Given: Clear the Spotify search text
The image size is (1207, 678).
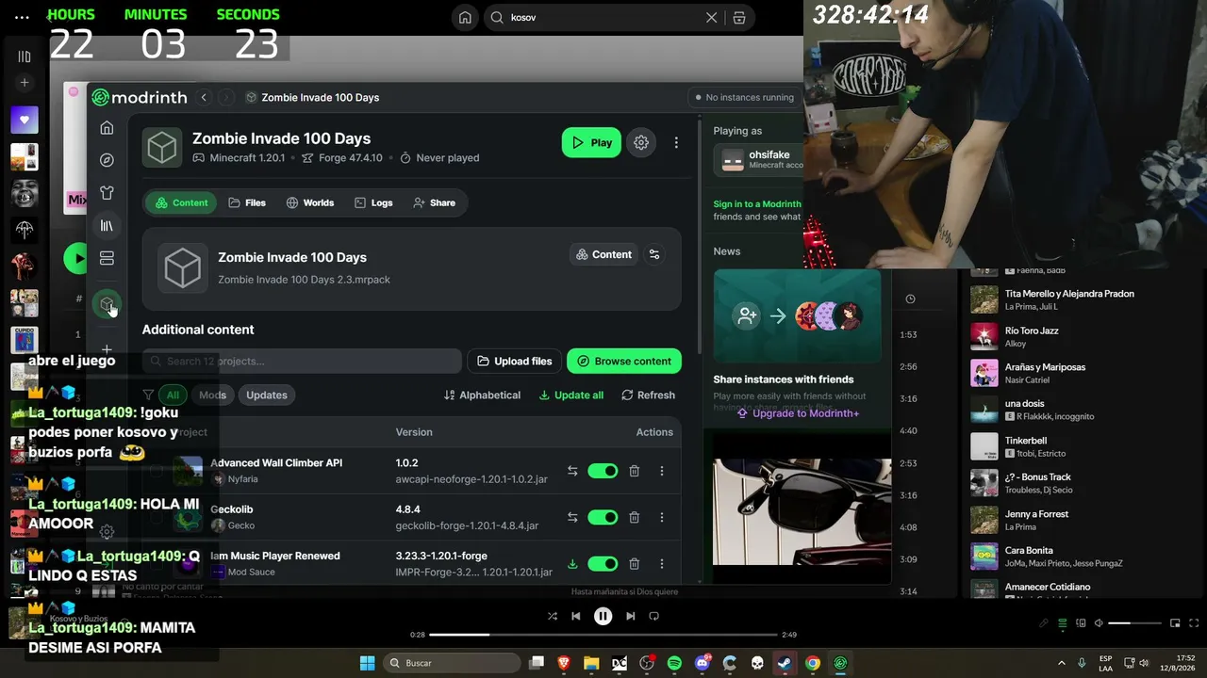Looking at the screenshot, I should tap(712, 17).
